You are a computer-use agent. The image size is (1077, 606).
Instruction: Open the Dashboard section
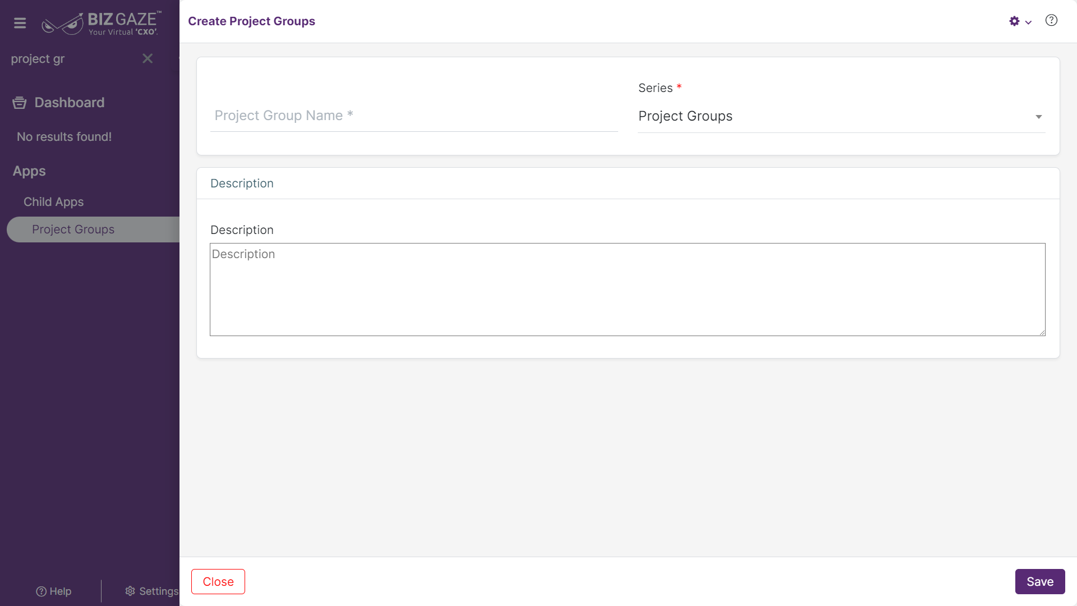pyautogui.click(x=70, y=103)
